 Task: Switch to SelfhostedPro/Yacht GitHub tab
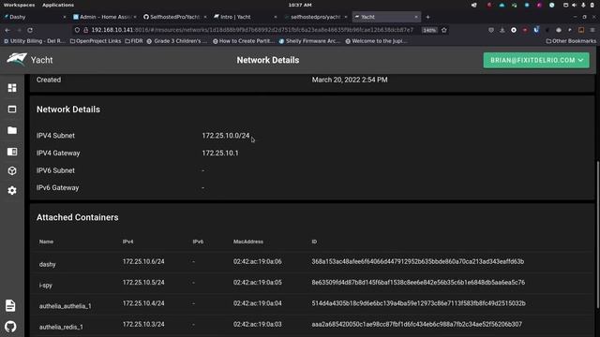coord(174,17)
